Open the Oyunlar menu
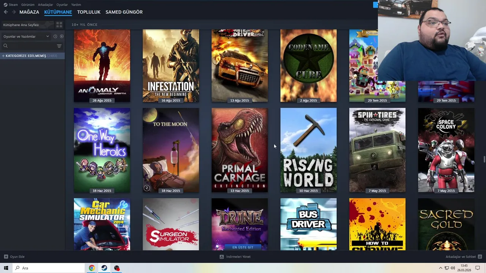 tap(62, 5)
